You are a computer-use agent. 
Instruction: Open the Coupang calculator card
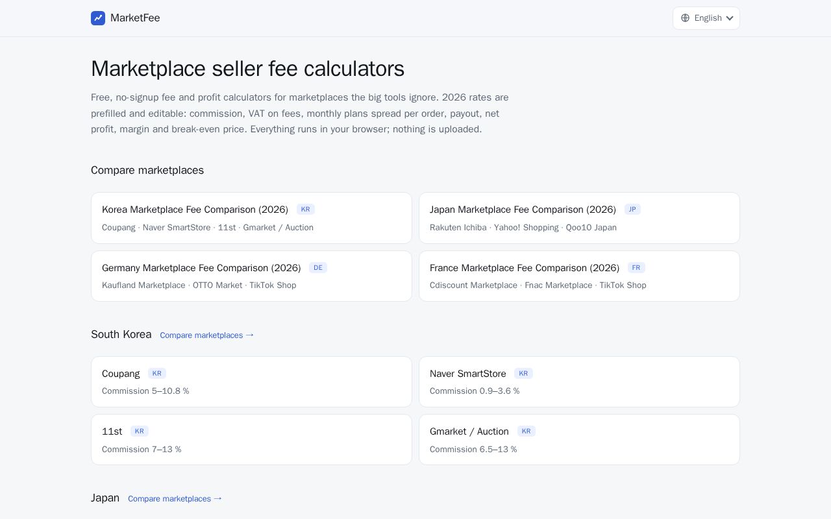[251, 381]
